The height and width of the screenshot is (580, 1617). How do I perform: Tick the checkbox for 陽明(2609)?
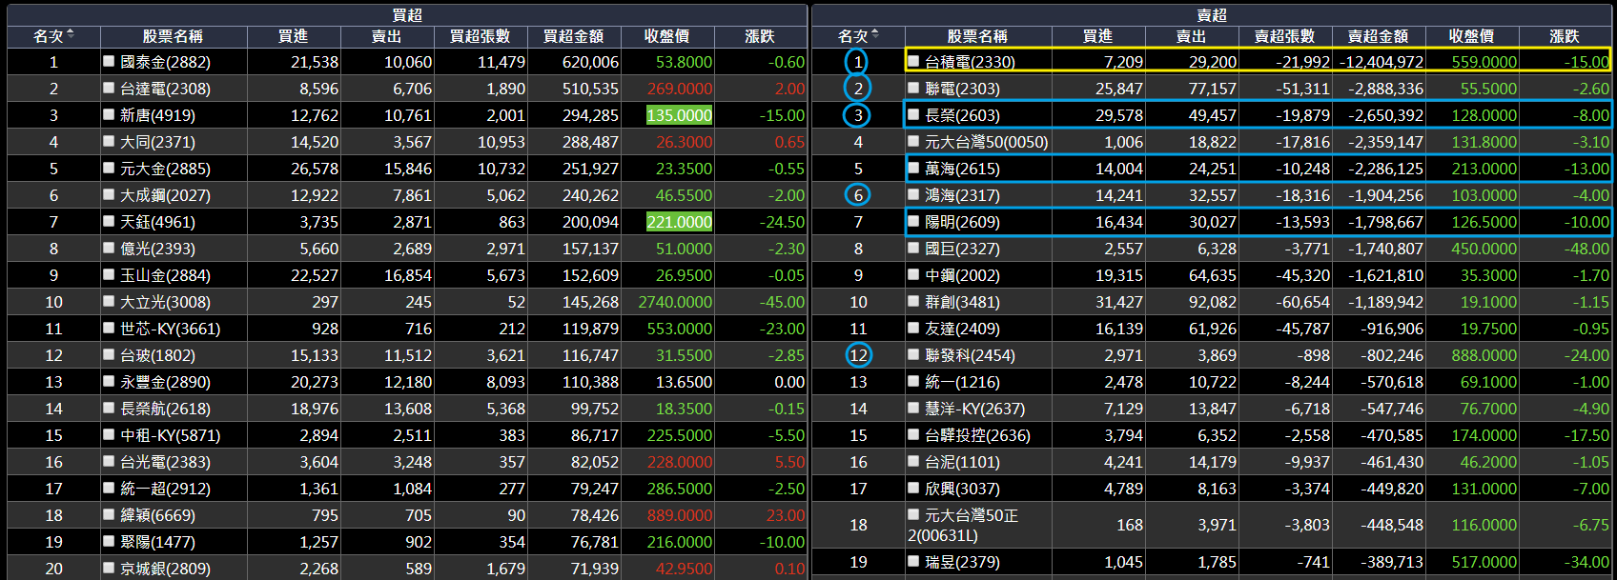point(913,222)
